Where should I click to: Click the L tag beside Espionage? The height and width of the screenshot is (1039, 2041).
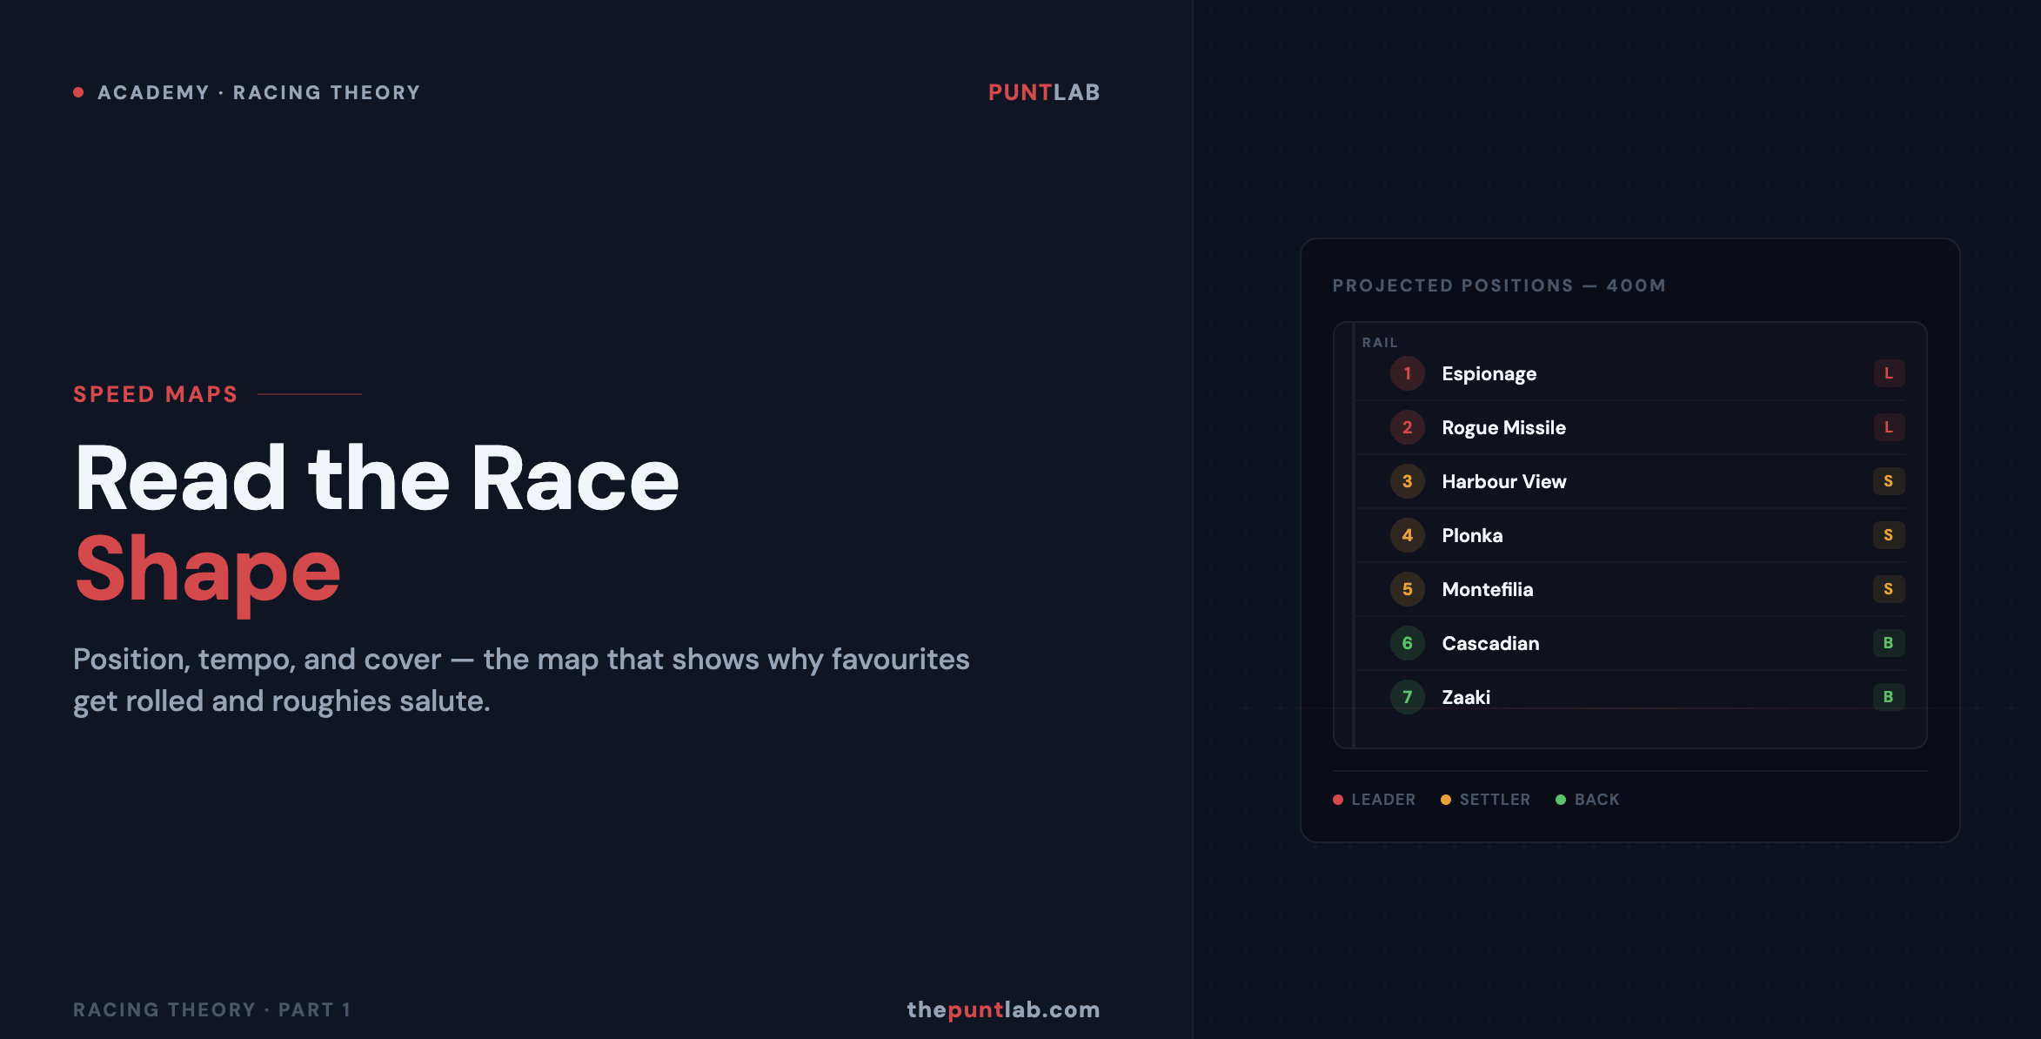click(1888, 373)
